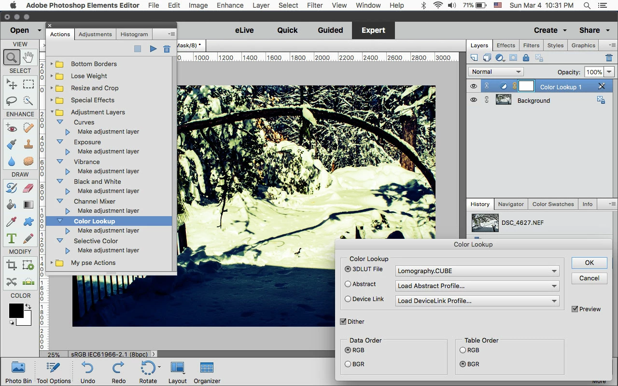Select the Color Picker eyedropper tool
618x386 pixels.
coord(12,221)
